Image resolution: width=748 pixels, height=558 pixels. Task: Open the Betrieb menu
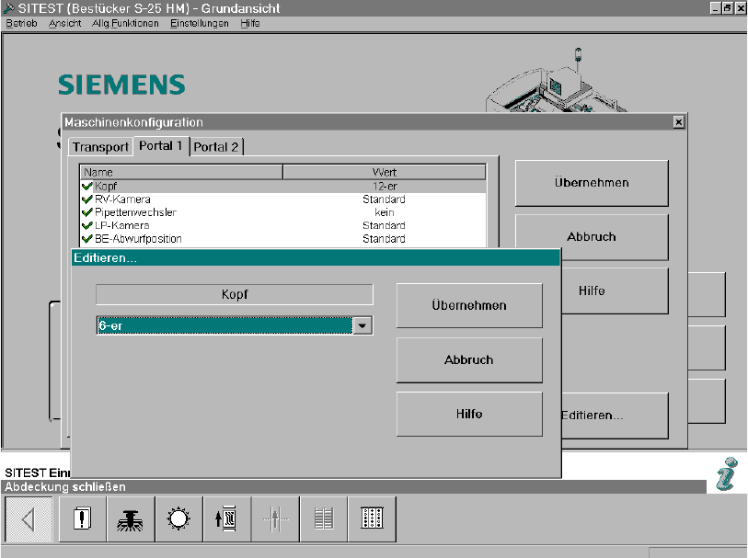pyautogui.click(x=21, y=23)
